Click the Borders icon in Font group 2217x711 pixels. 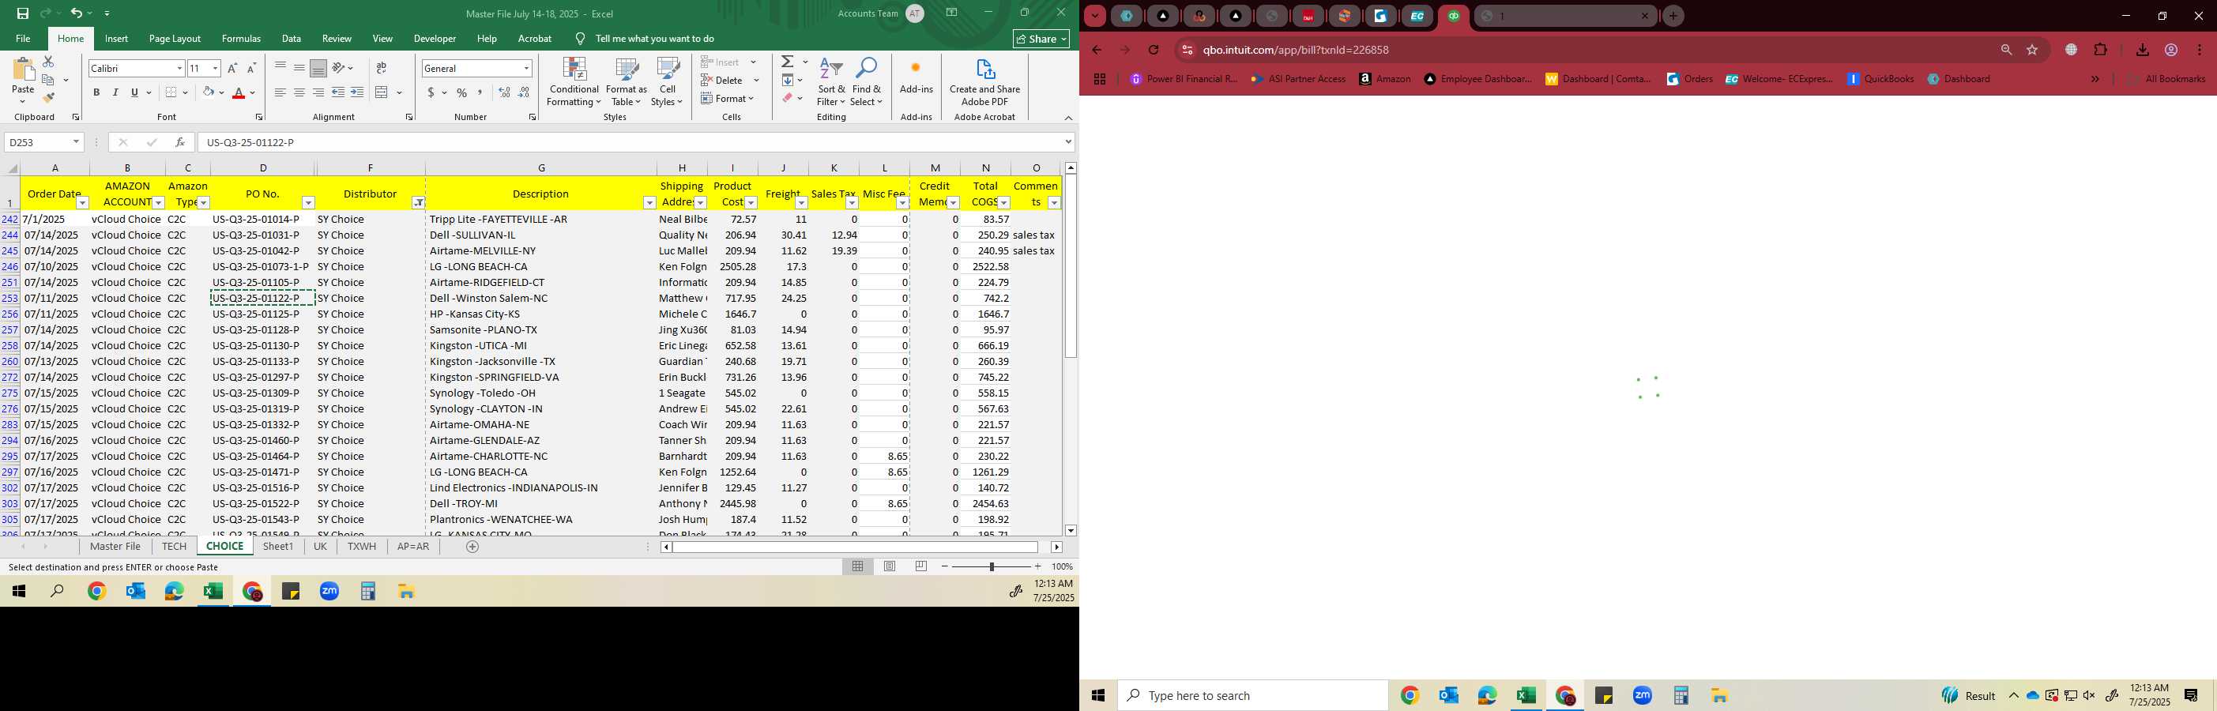click(x=171, y=92)
